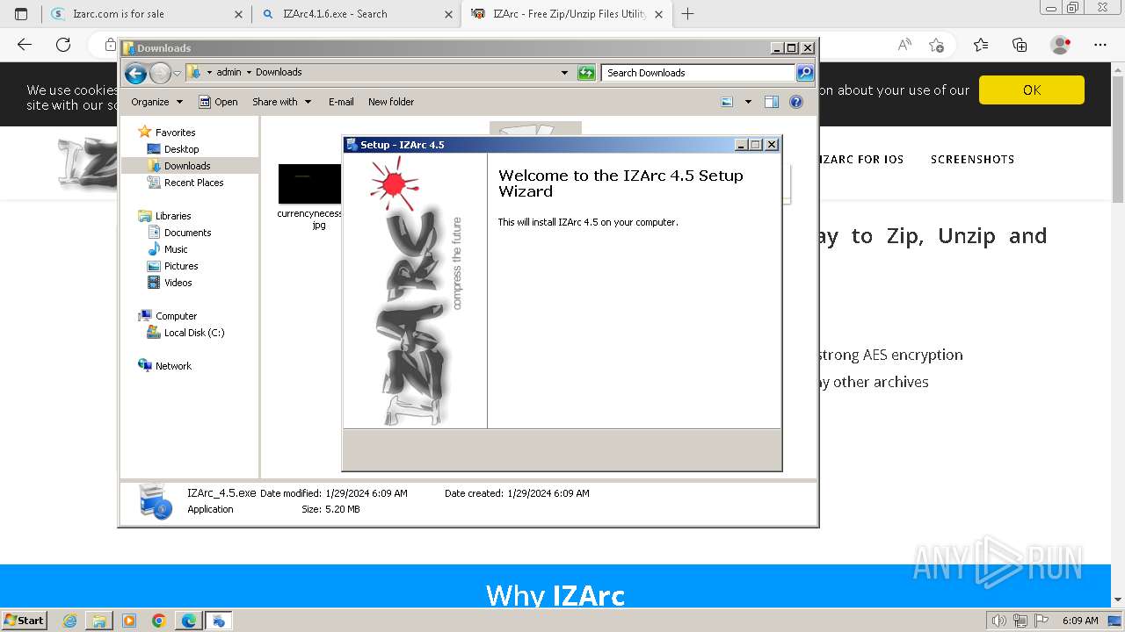Click the system clock showing 6:09 AM
1125x632 pixels.
[1080, 621]
